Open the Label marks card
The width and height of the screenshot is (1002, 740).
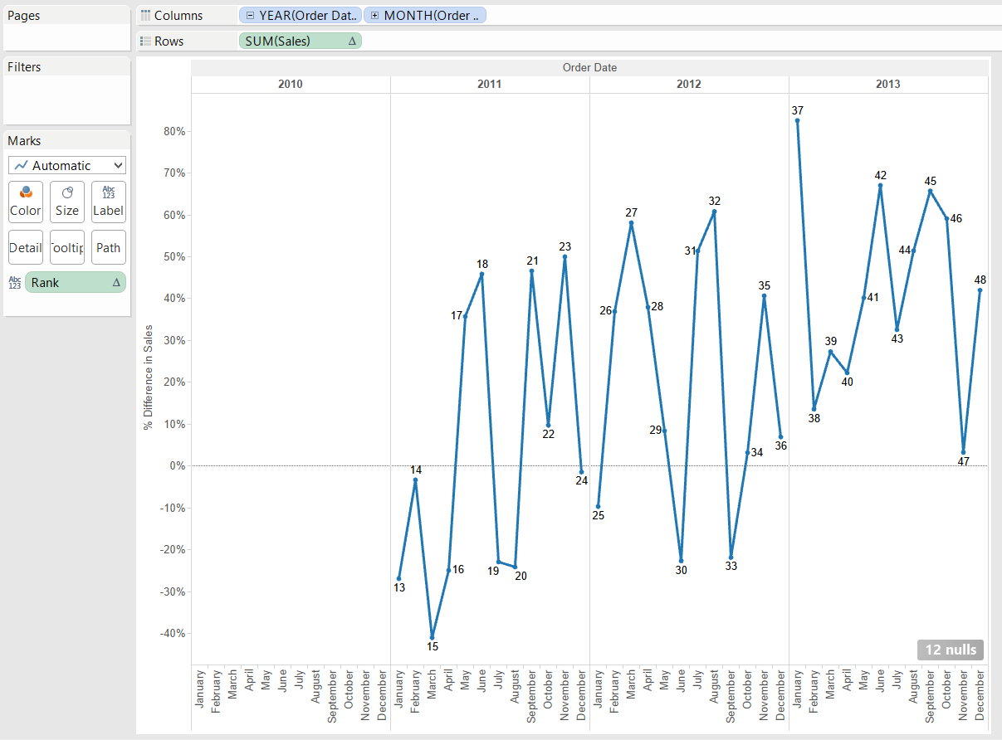pos(109,202)
